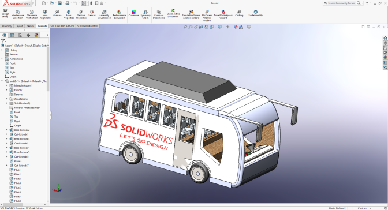Select the Fillet1 feature
The image size is (388, 210).
[15, 170]
